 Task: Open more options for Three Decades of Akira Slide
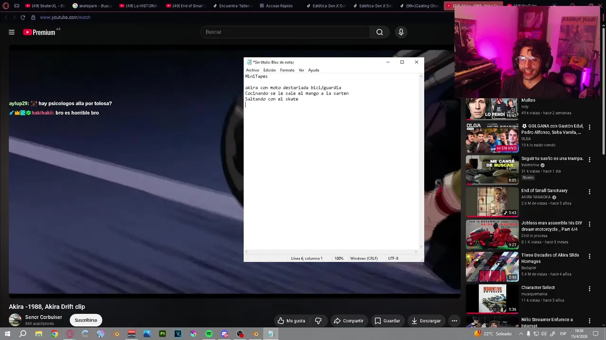coord(589,256)
